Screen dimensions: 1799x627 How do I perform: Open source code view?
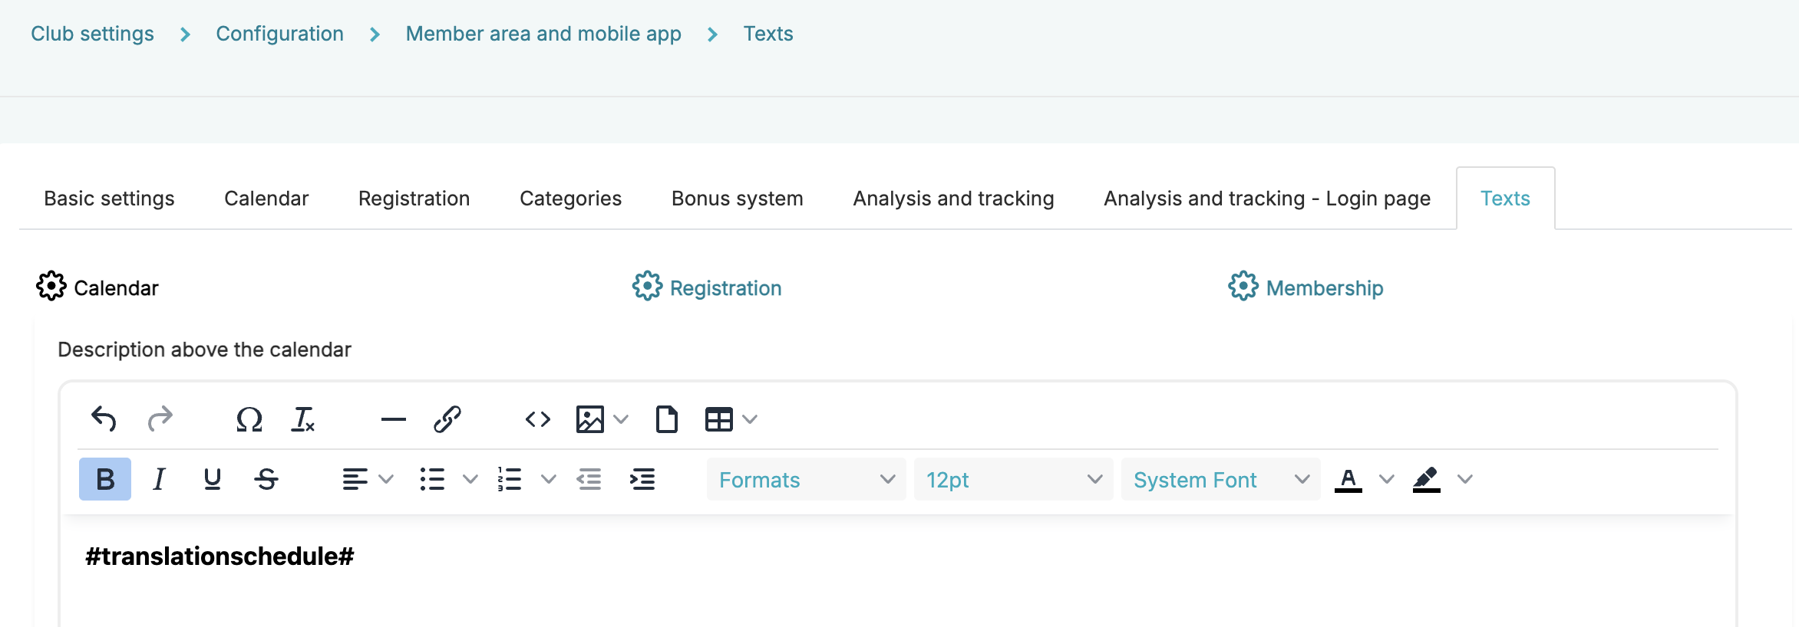pos(537,419)
